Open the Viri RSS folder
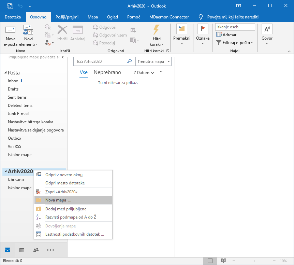Viewport: 294px width, 265px height. [x=14, y=147]
